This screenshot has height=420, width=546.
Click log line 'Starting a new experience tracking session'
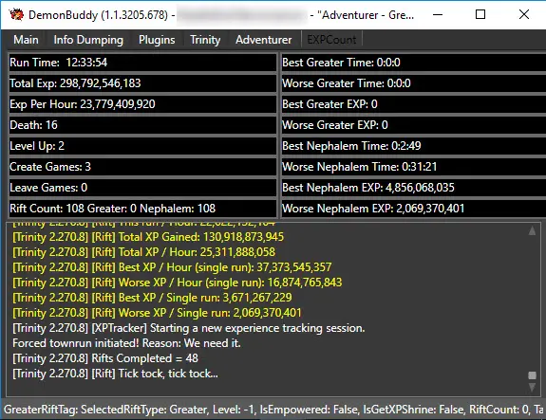(189, 328)
